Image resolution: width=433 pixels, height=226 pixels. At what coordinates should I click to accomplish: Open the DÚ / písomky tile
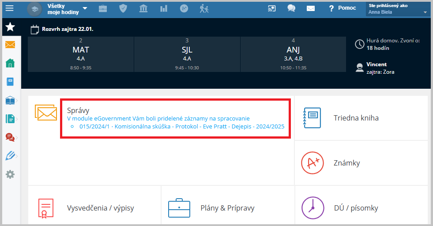[361, 206]
